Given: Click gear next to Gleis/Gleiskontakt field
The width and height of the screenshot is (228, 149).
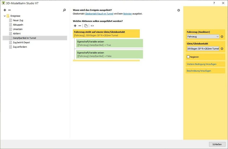Looking at the screenshot, I should [222, 49].
